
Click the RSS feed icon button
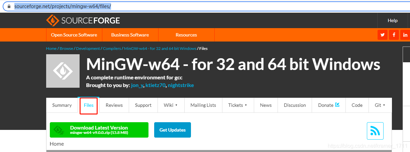(x=375, y=131)
